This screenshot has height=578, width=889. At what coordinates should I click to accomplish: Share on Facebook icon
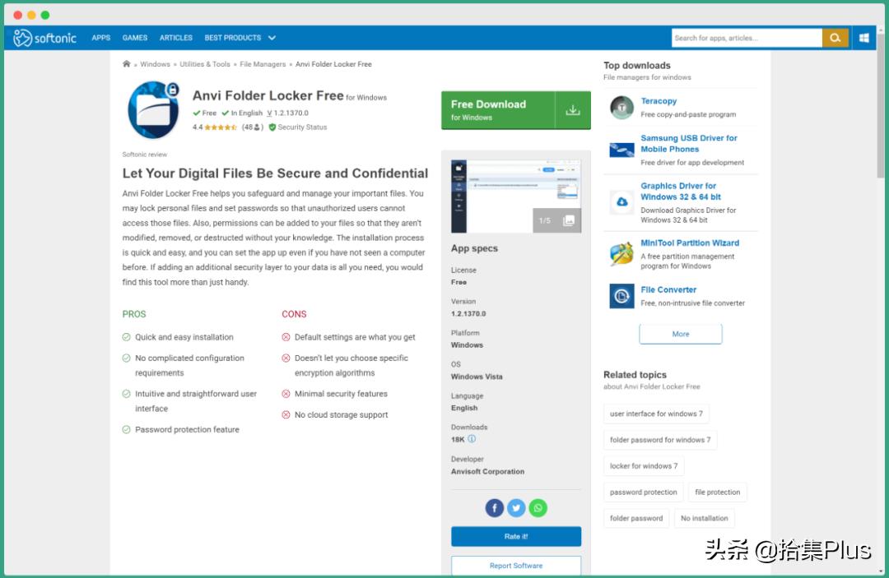pyautogui.click(x=494, y=508)
